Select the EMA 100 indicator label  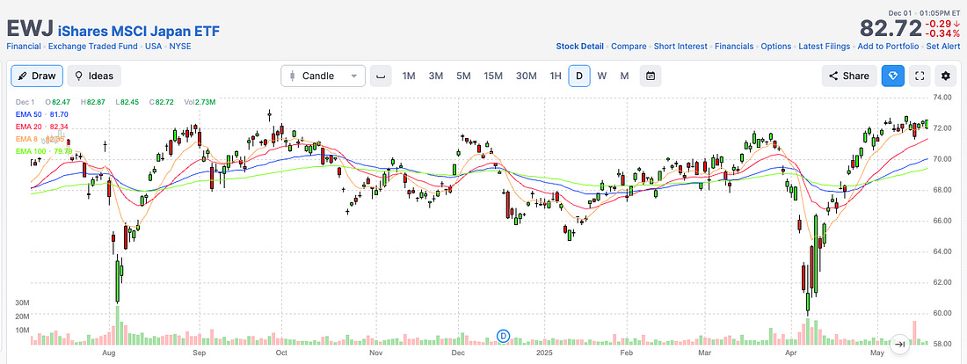[x=45, y=151]
